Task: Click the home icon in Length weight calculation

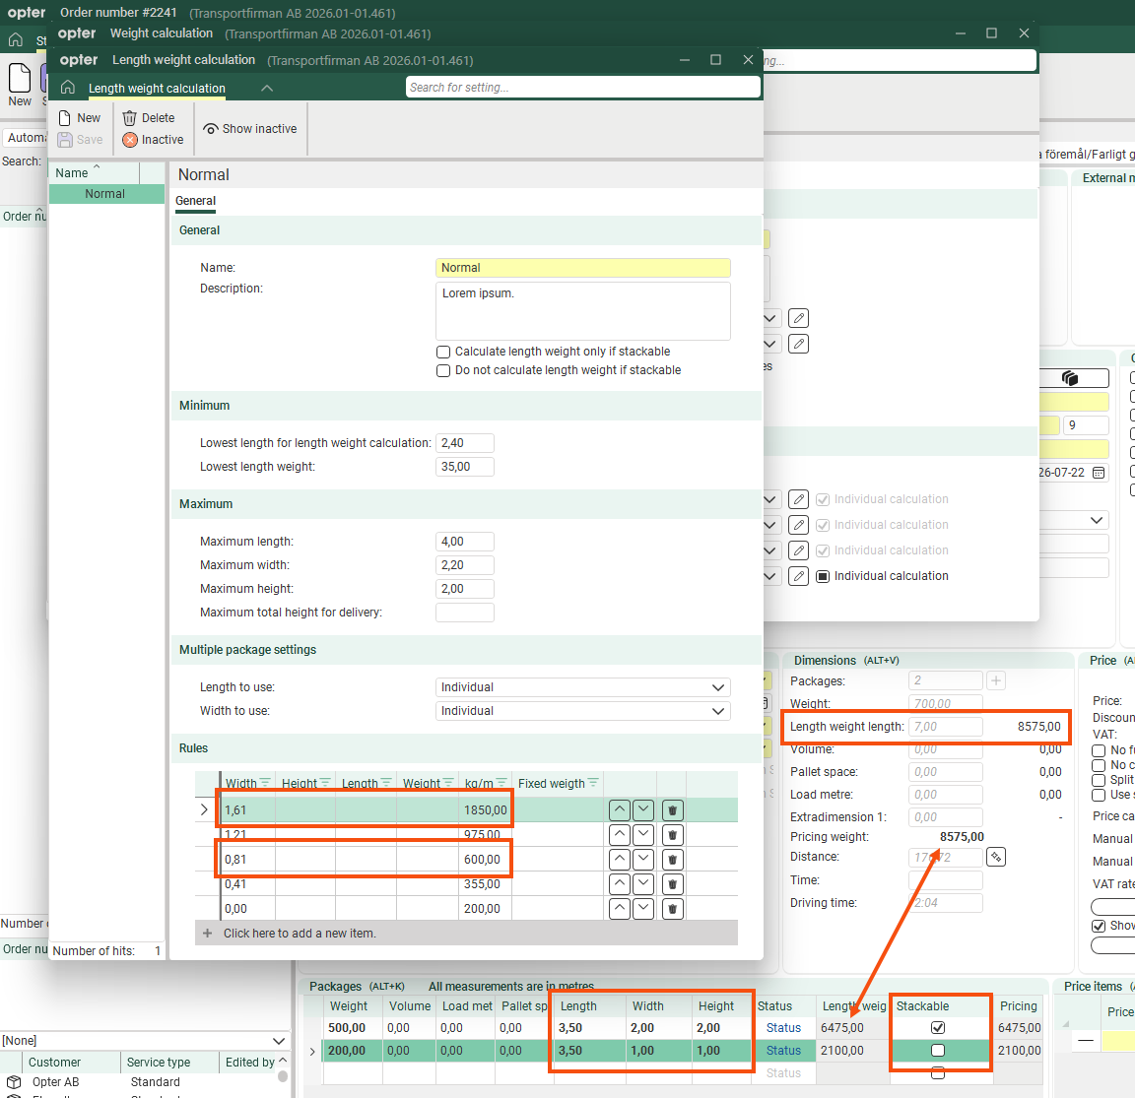Action: (x=67, y=88)
